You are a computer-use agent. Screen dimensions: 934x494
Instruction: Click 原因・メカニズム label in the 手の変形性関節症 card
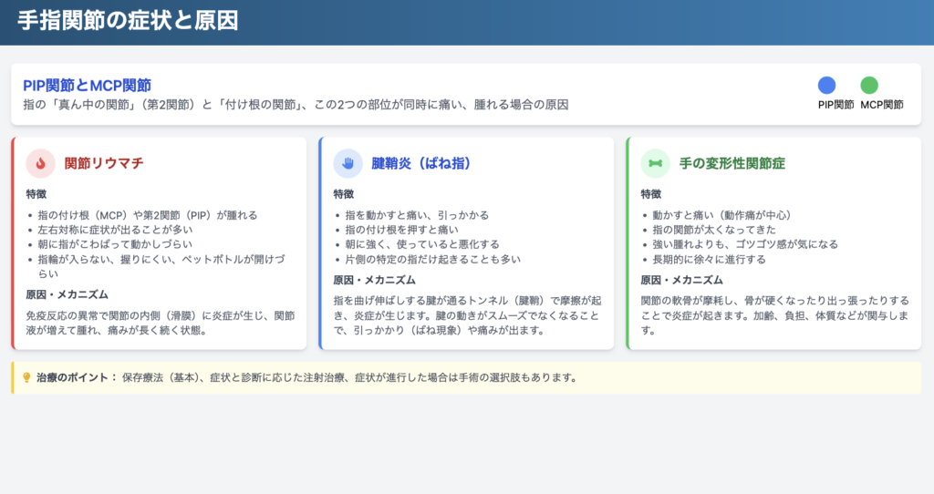point(681,280)
